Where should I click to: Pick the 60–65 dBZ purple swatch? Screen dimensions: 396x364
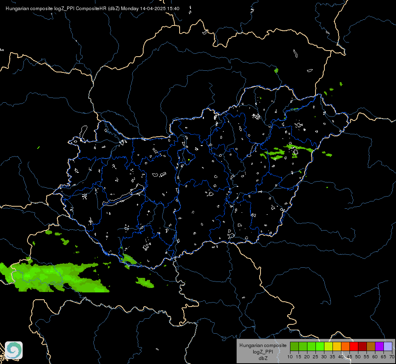point(379,346)
